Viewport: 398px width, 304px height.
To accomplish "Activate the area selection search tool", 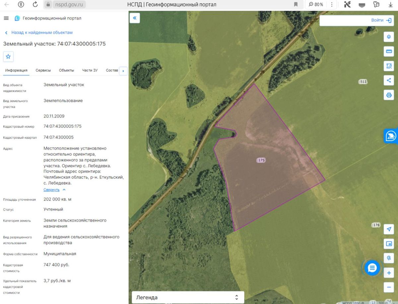I will pos(389,66).
